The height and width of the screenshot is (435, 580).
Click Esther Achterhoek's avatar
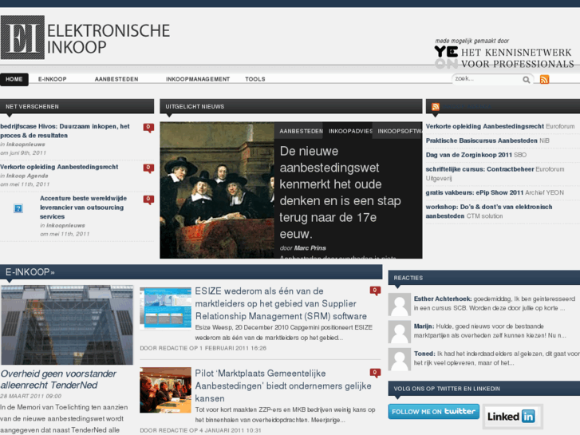pos(399,304)
